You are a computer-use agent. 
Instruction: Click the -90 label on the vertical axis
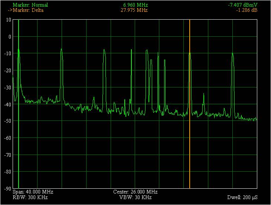point(7,189)
